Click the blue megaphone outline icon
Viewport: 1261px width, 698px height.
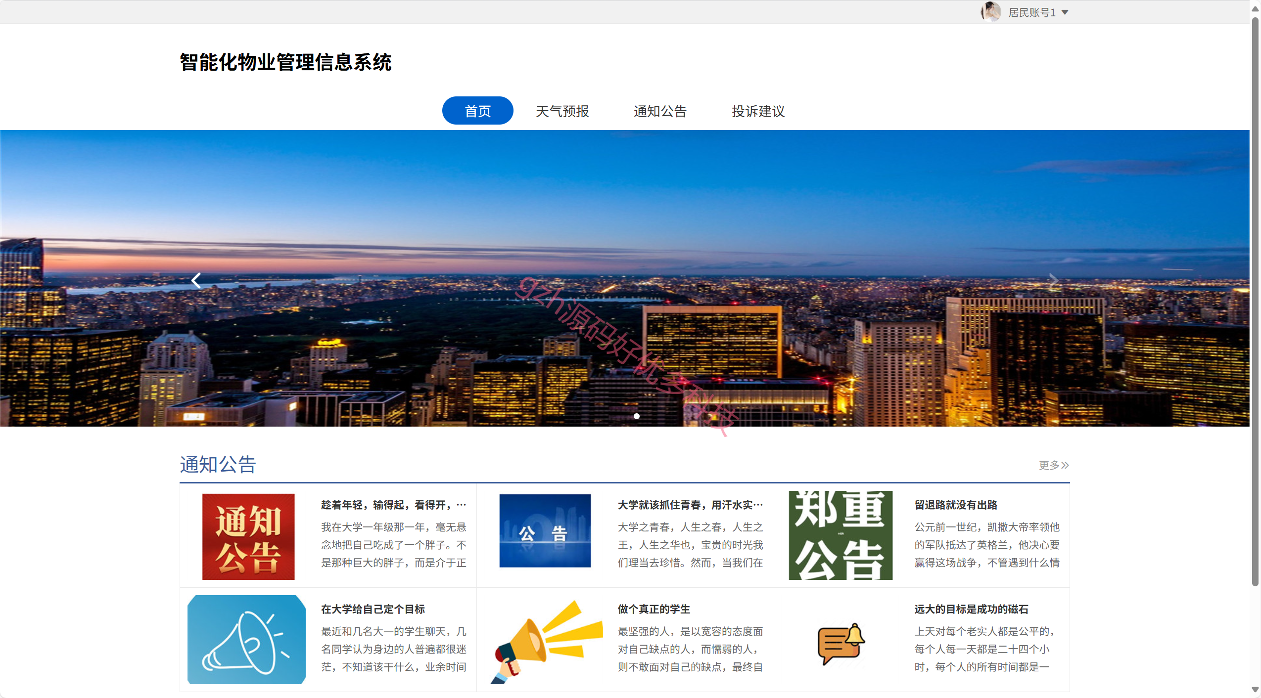click(x=247, y=640)
